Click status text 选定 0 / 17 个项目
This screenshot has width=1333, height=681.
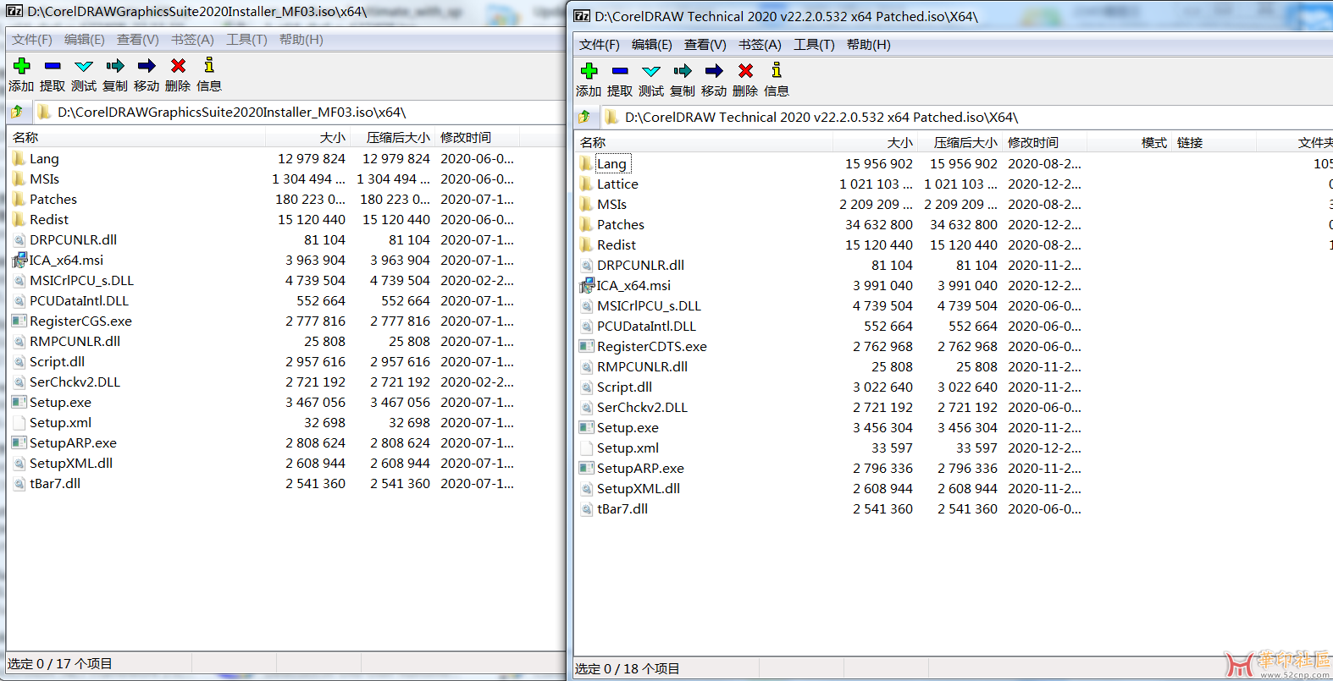60,663
